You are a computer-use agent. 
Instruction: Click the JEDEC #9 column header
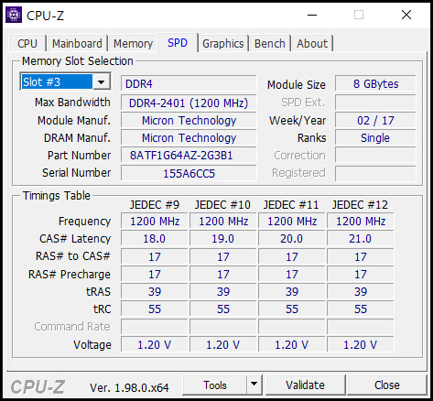click(x=155, y=204)
